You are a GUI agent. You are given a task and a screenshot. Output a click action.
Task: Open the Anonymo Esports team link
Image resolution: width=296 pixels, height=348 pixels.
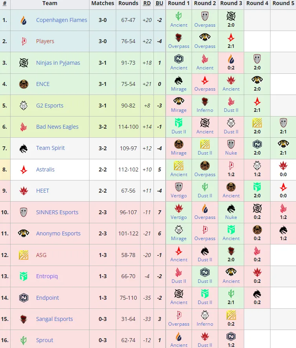pyautogui.click(x=58, y=233)
